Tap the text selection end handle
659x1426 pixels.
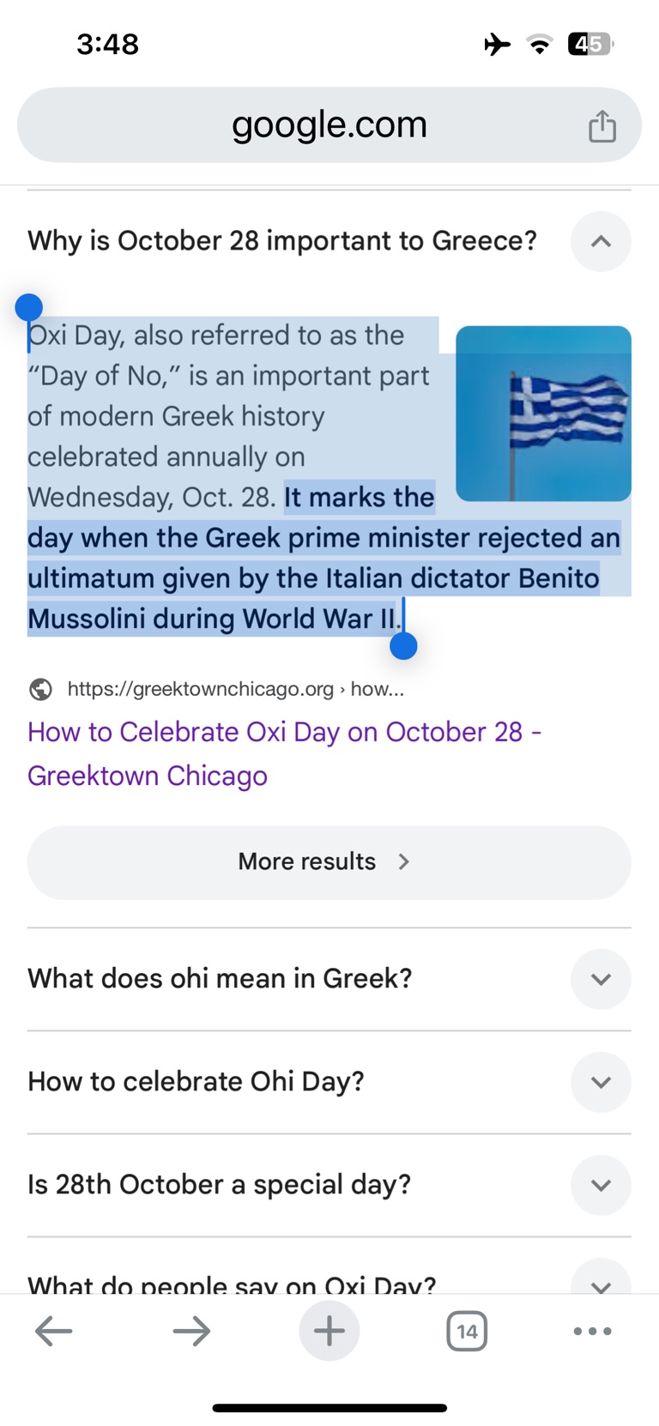point(403,646)
